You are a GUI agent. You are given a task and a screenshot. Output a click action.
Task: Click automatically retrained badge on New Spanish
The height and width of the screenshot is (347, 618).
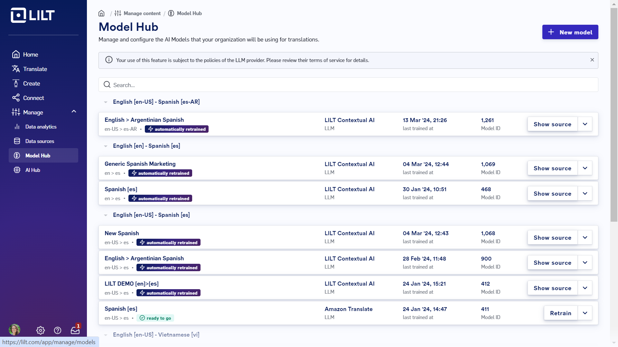pos(168,243)
